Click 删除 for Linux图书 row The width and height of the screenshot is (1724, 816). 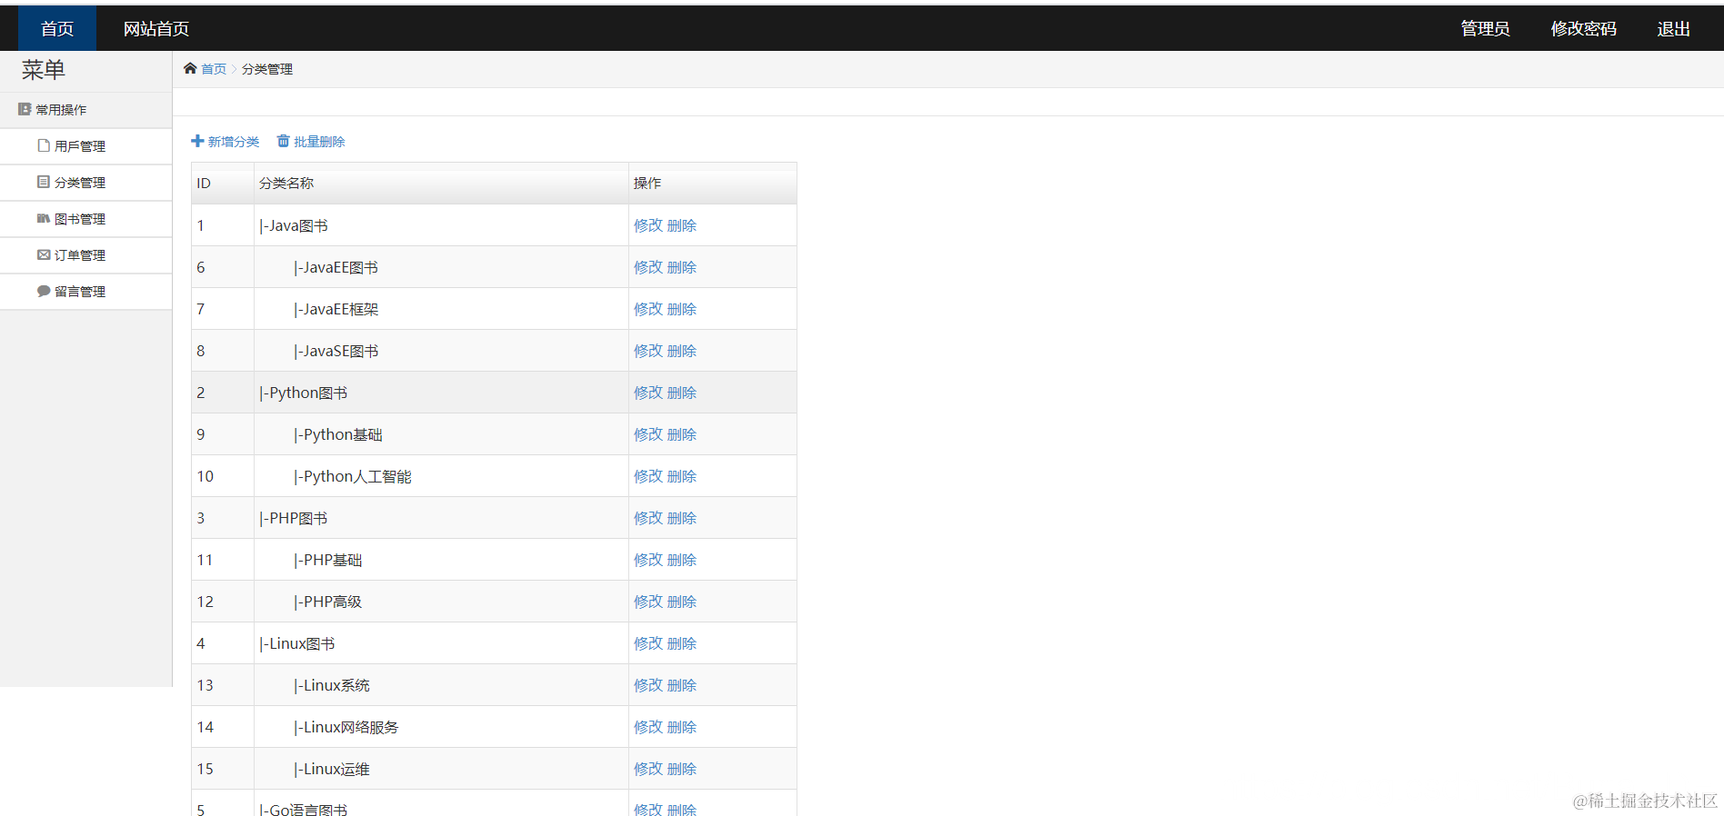(x=682, y=643)
